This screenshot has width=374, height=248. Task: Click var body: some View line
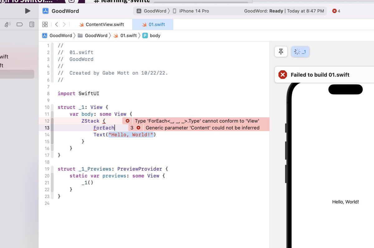coord(101,114)
